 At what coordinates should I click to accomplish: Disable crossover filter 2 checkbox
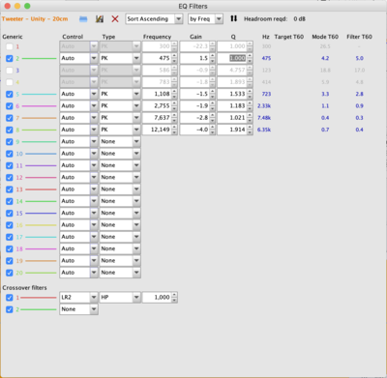coord(10,310)
